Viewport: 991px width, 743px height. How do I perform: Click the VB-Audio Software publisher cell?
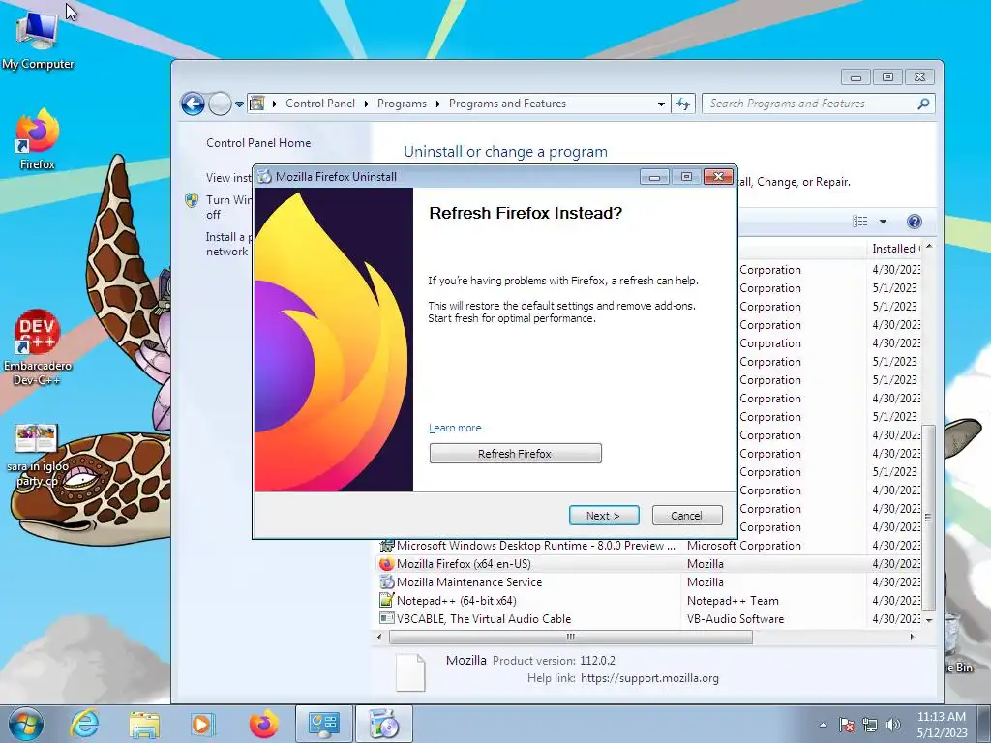[x=736, y=618]
